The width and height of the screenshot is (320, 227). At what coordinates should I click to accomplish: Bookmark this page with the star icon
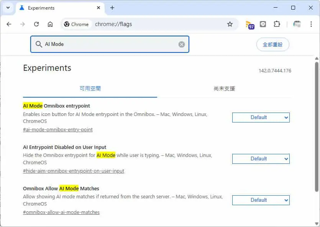pyautogui.click(x=230, y=24)
